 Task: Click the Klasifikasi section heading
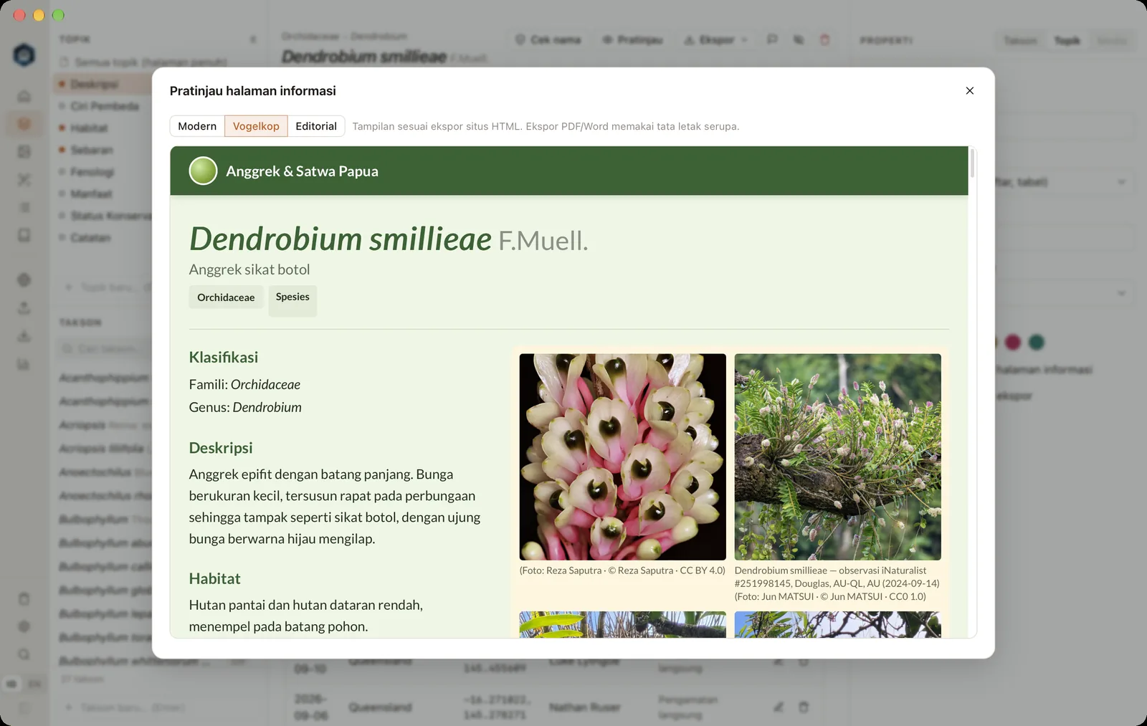pos(224,357)
